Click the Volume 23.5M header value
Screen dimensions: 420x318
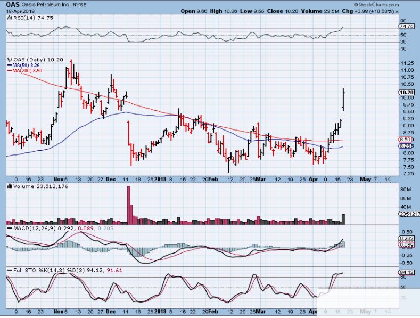pos(320,11)
